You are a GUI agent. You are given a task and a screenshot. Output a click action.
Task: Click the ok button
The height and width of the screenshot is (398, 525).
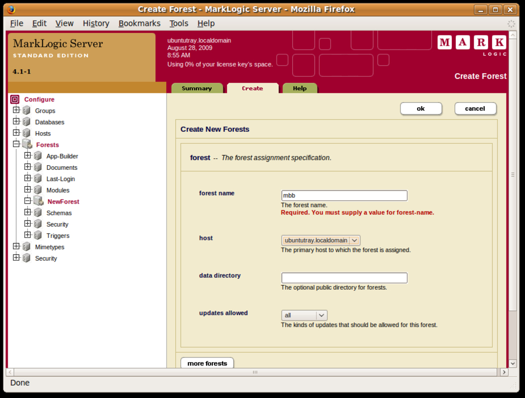pyautogui.click(x=421, y=109)
